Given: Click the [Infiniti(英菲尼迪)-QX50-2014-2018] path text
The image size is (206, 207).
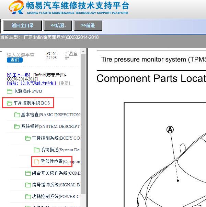Looking at the screenshot, I should point(37,77).
